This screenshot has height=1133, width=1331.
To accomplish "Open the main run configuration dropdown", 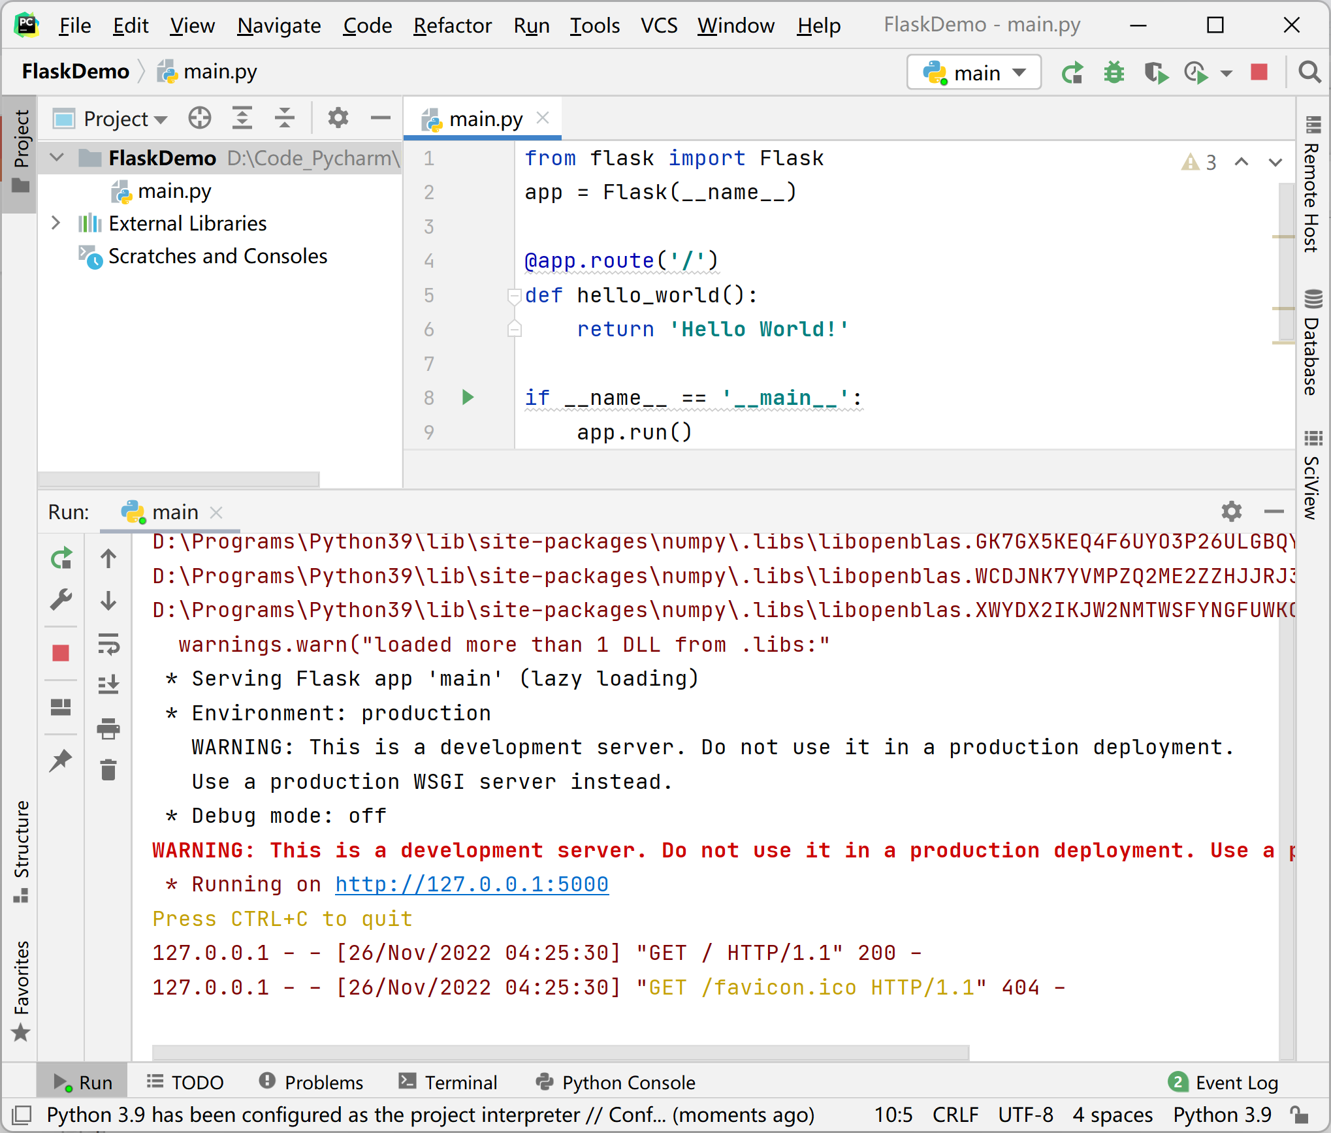I will click(973, 72).
